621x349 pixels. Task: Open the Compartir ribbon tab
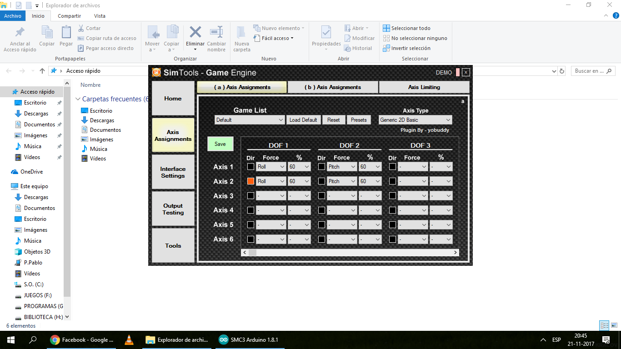70,16
